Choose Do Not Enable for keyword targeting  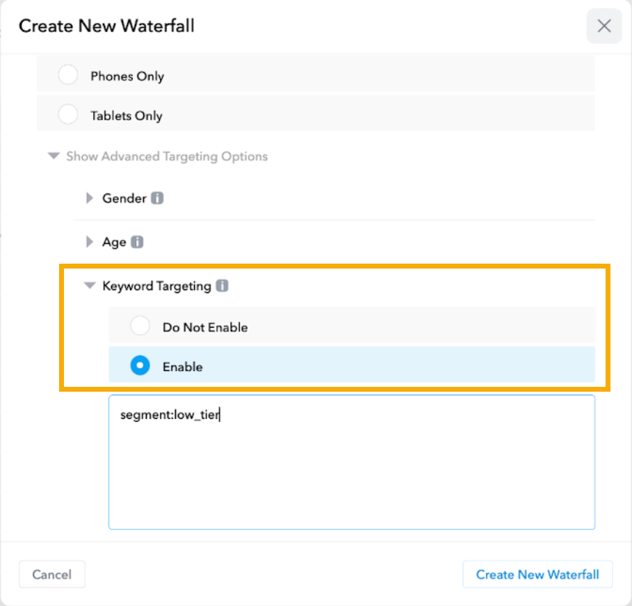click(140, 326)
